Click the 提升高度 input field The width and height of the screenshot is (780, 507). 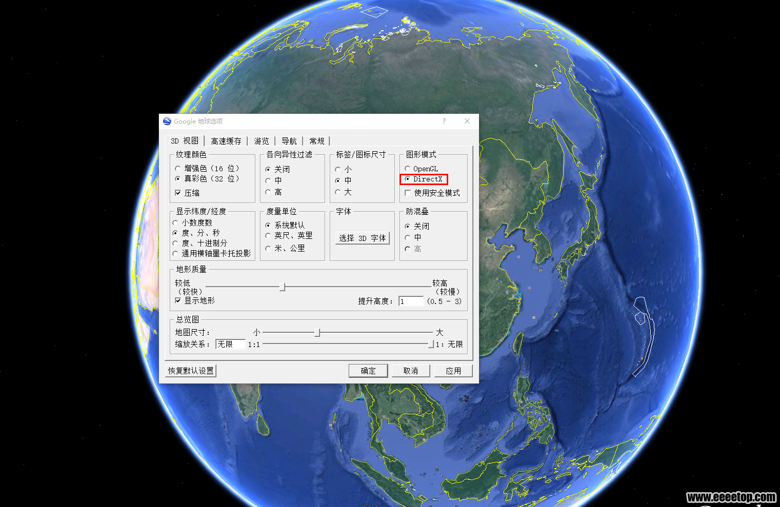[411, 301]
